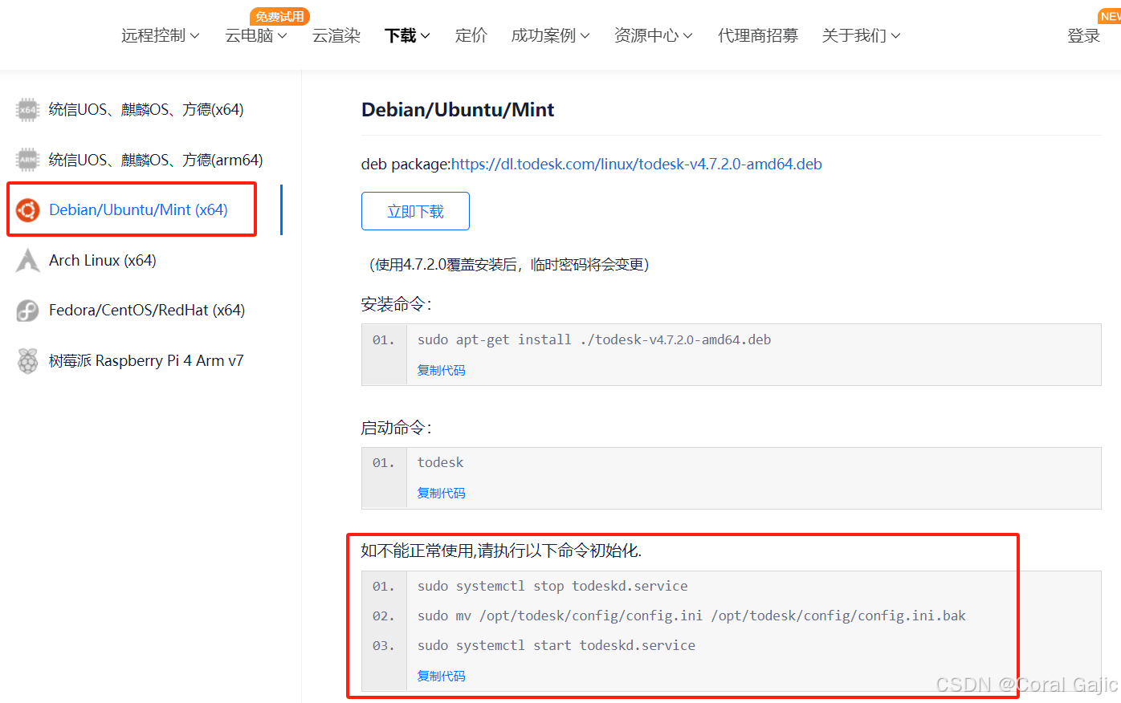Select Fedora/CentOS/RedHat (x64) in sidebar
This screenshot has width=1121, height=703.
tap(147, 310)
